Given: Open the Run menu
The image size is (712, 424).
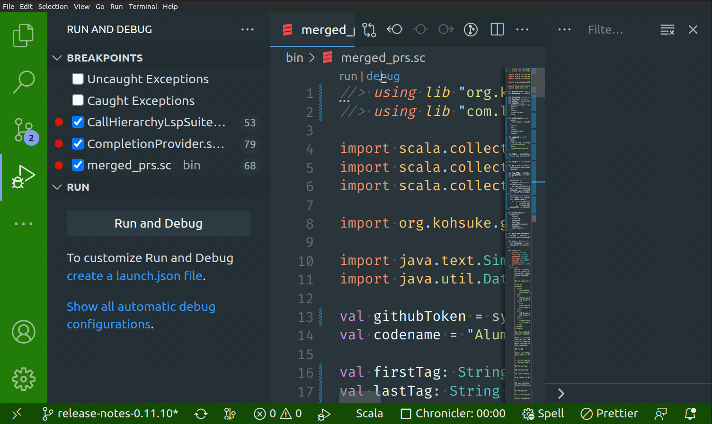Looking at the screenshot, I should pyautogui.click(x=116, y=6).
